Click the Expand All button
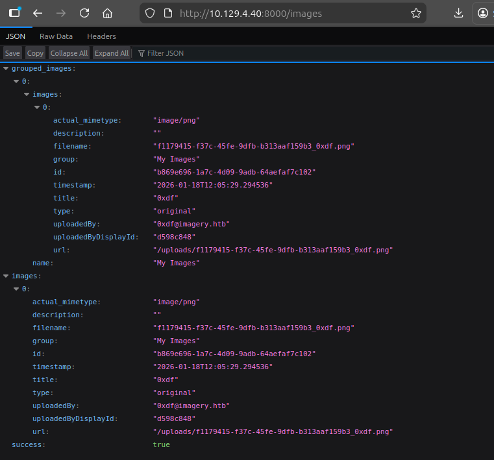Screen dimensions: 494x460 (112, 53)
